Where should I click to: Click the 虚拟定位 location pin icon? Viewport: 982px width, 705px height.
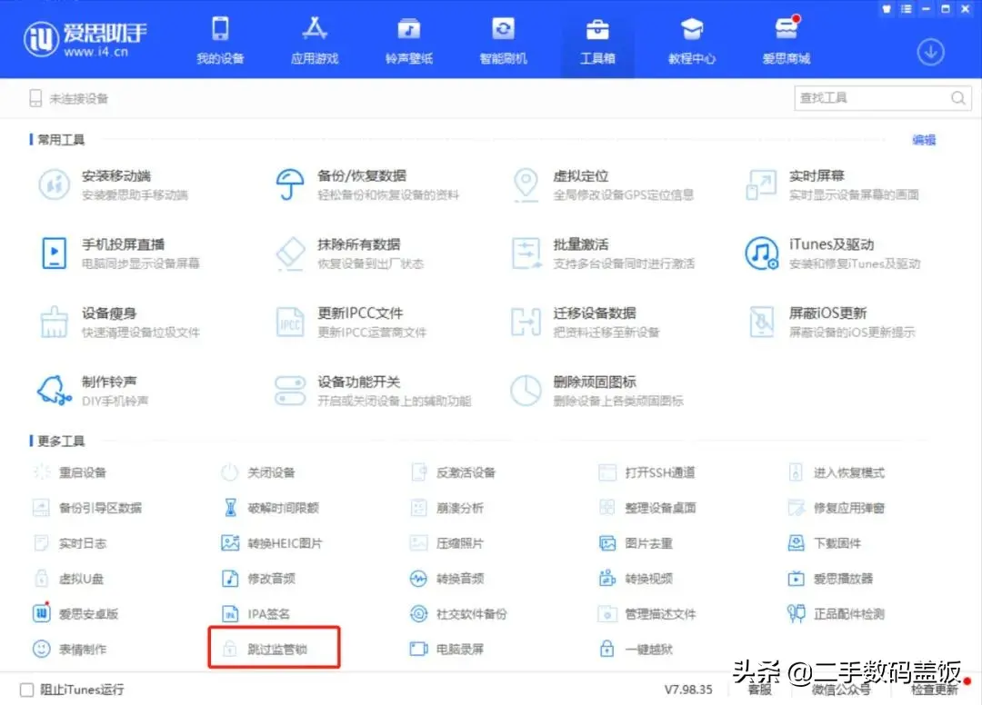(525, 184)
